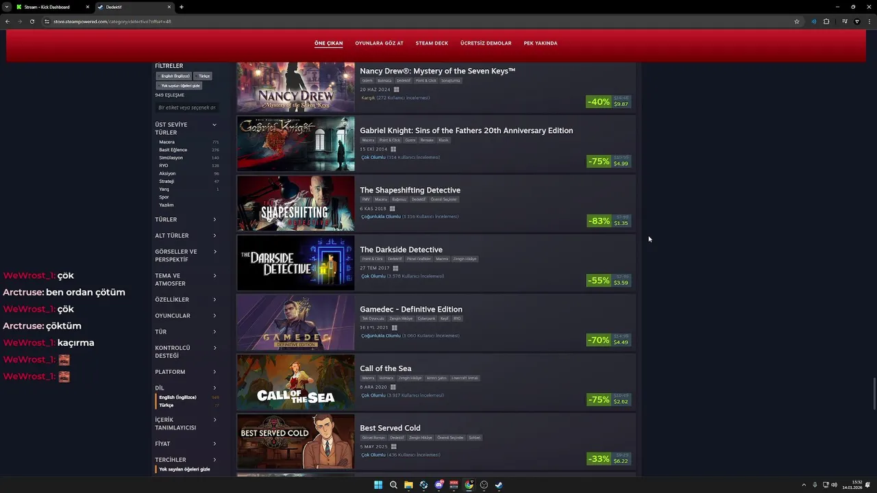This screenshot has width=877, height=493.
Task: Open Nancy Drew: Mystery of the Seven Keys title
Action: pos(437,71)
